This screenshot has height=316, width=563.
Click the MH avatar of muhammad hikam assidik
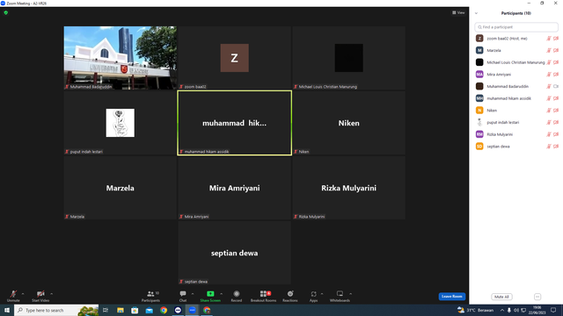[x=479, y=98]
